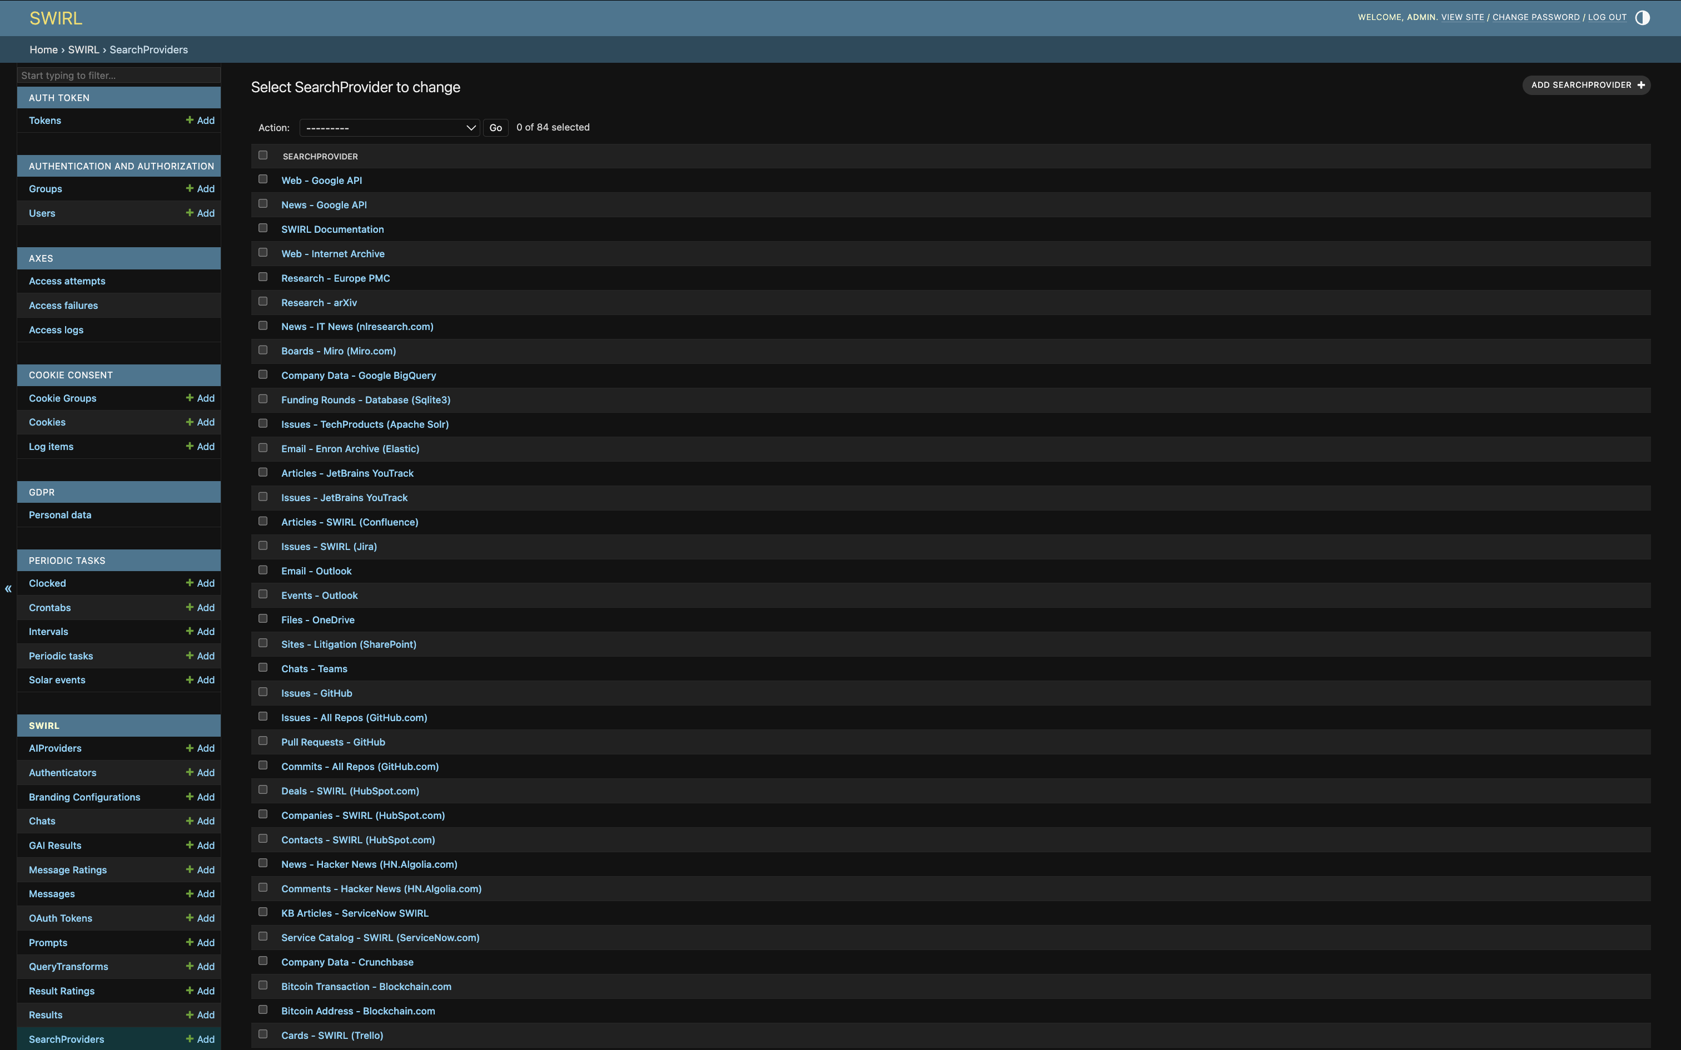Check the checkbox for Issues - GitHub
The width and height of the screenshot is (1681, 1050).
tap(262, 692)
